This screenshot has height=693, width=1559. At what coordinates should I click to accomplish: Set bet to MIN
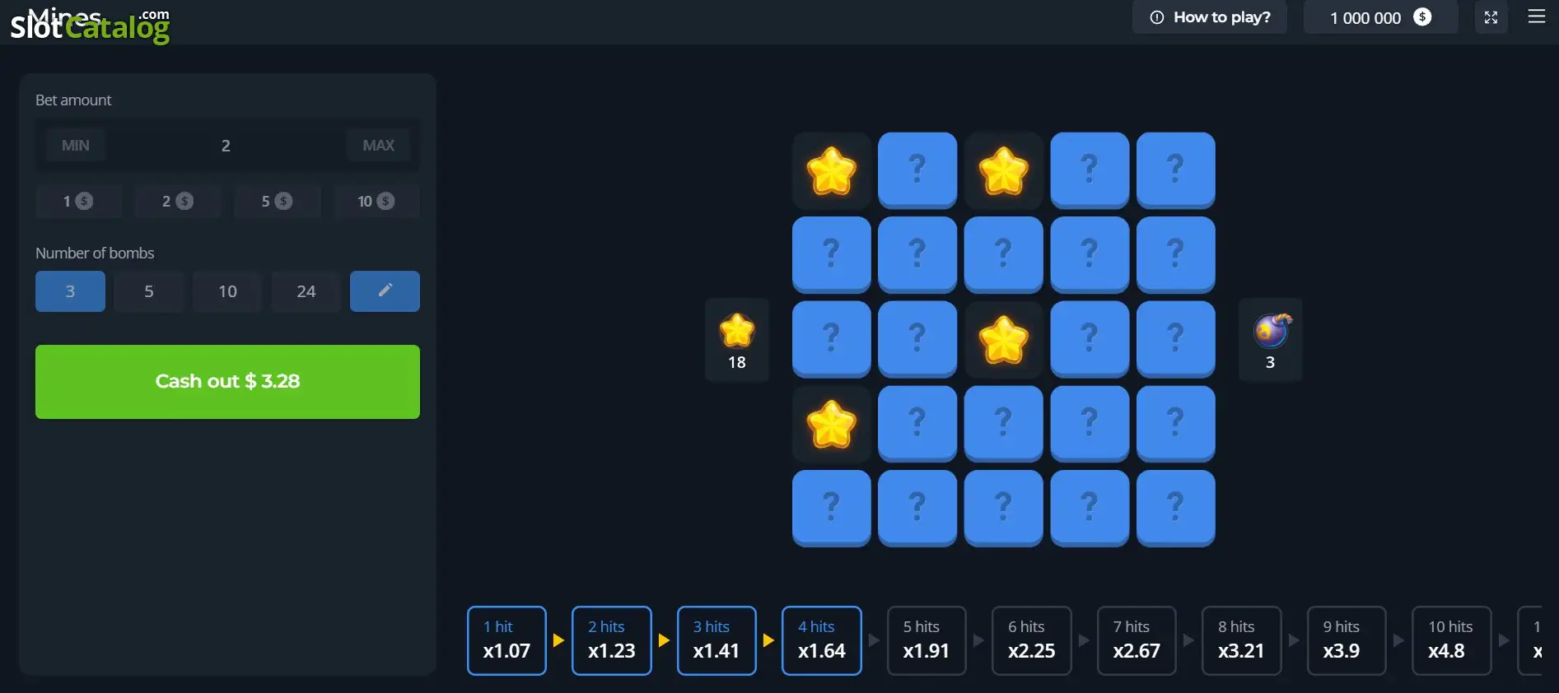coord(76,145)
